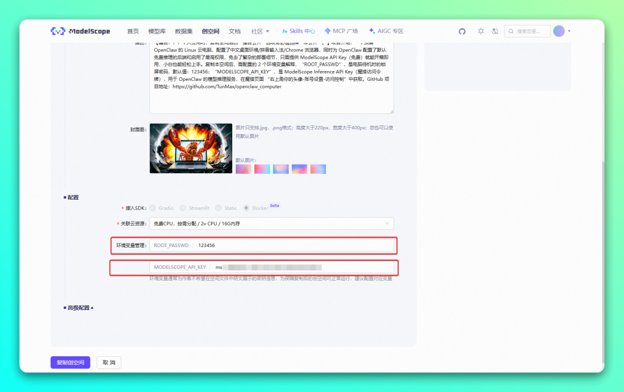The image size is (624, 392).
Task: Select the Docker SDK radio button
Action: click(247, 208)
